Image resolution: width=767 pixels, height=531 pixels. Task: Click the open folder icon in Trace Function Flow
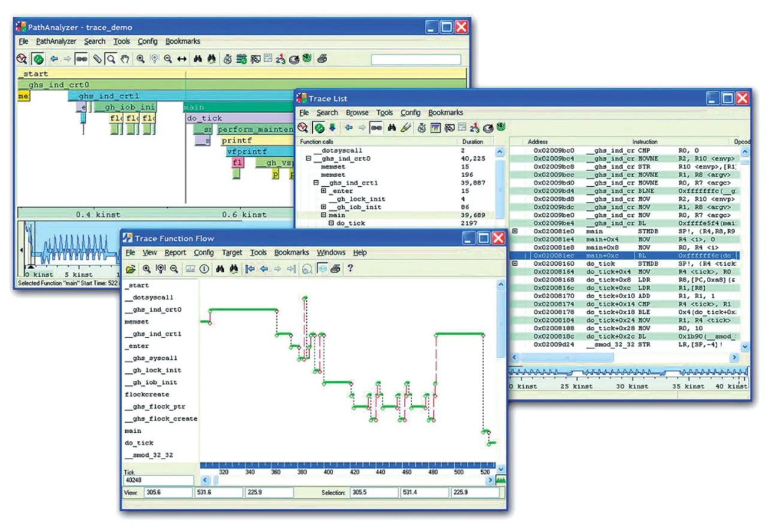[x=131, y=269]
